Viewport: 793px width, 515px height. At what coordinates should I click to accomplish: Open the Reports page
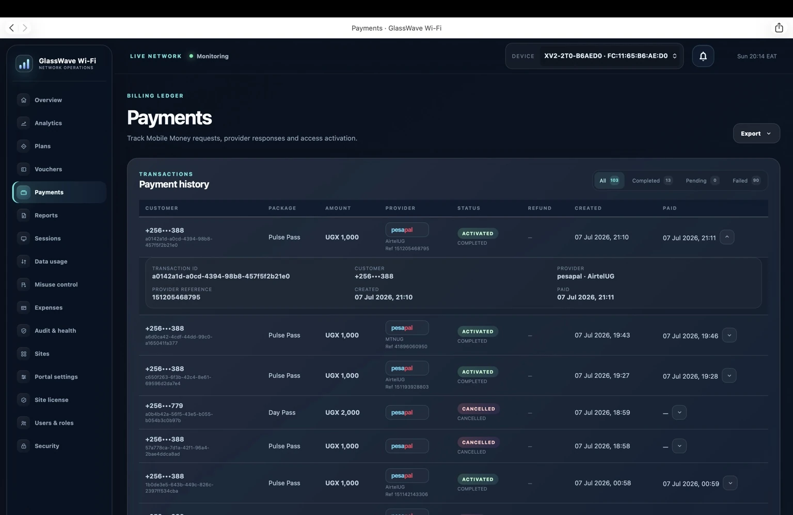[59, 215]
